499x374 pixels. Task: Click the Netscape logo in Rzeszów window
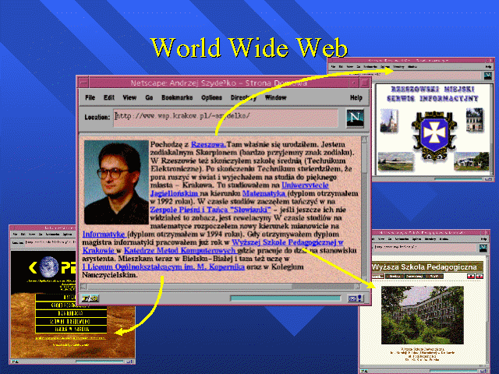487,76
